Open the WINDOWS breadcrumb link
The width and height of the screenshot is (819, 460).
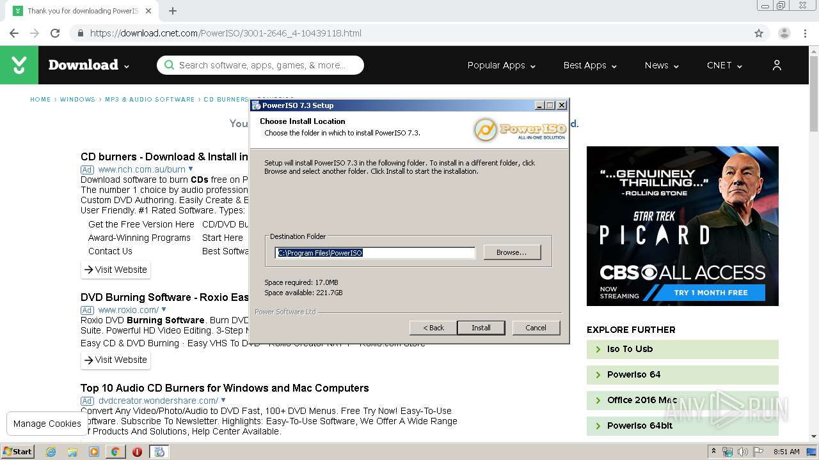(x=77, y=100)
